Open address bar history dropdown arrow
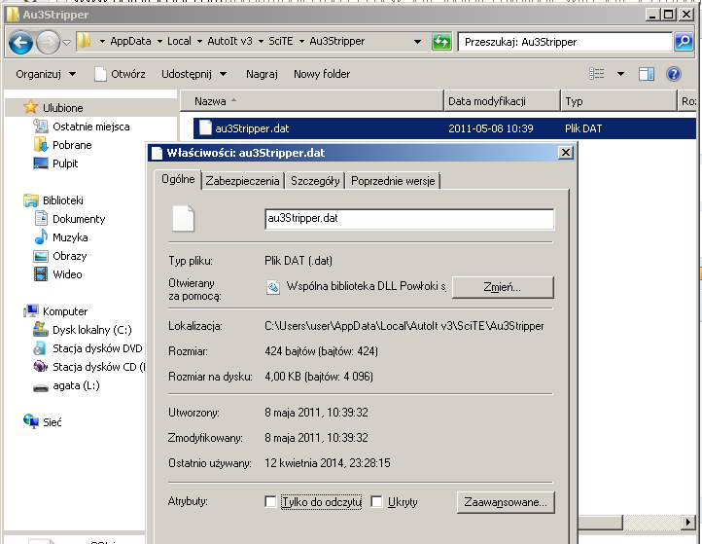Screen dimensions: 702x544 [x=417, y=42]
